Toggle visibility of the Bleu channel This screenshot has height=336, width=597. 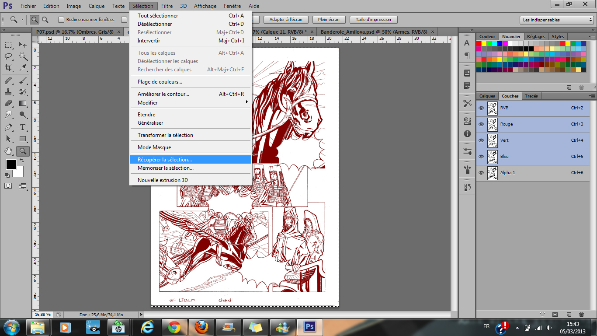481,157
